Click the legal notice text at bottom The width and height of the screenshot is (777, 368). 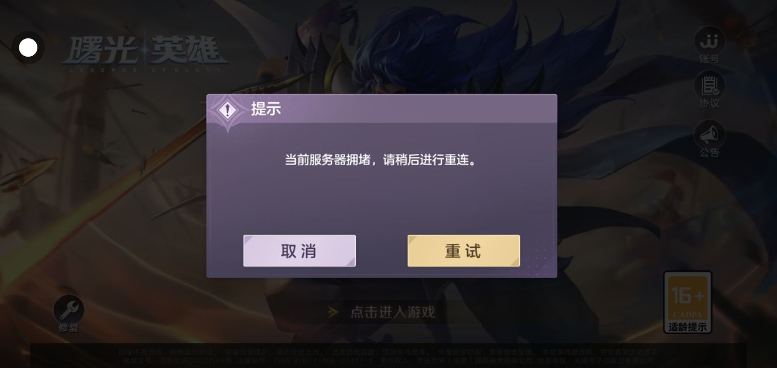388,356
